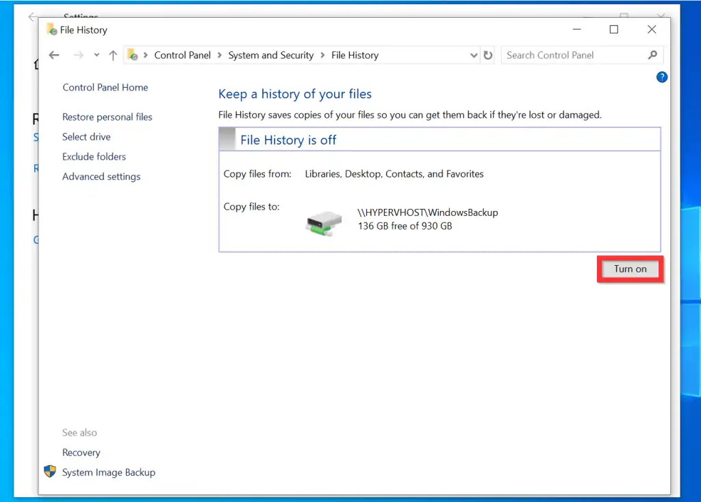Viewport: 701px width, 502px height.
Task: Expand the address bar history dropdown
Action: (474, 55)
